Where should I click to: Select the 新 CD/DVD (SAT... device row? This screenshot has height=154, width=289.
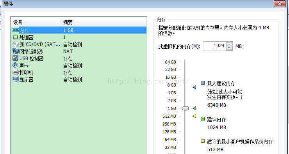(x=79, y=44)
